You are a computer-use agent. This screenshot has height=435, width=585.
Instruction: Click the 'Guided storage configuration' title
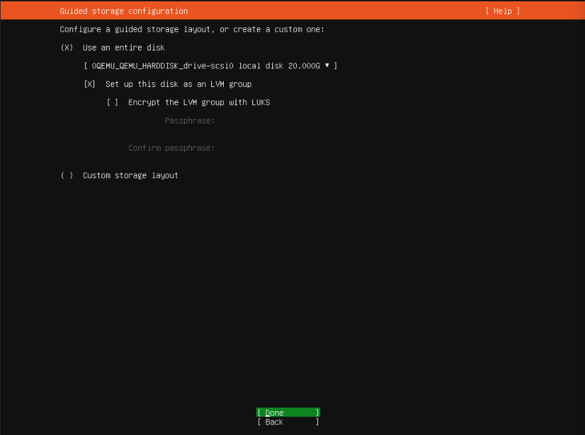tap(124, 11)
